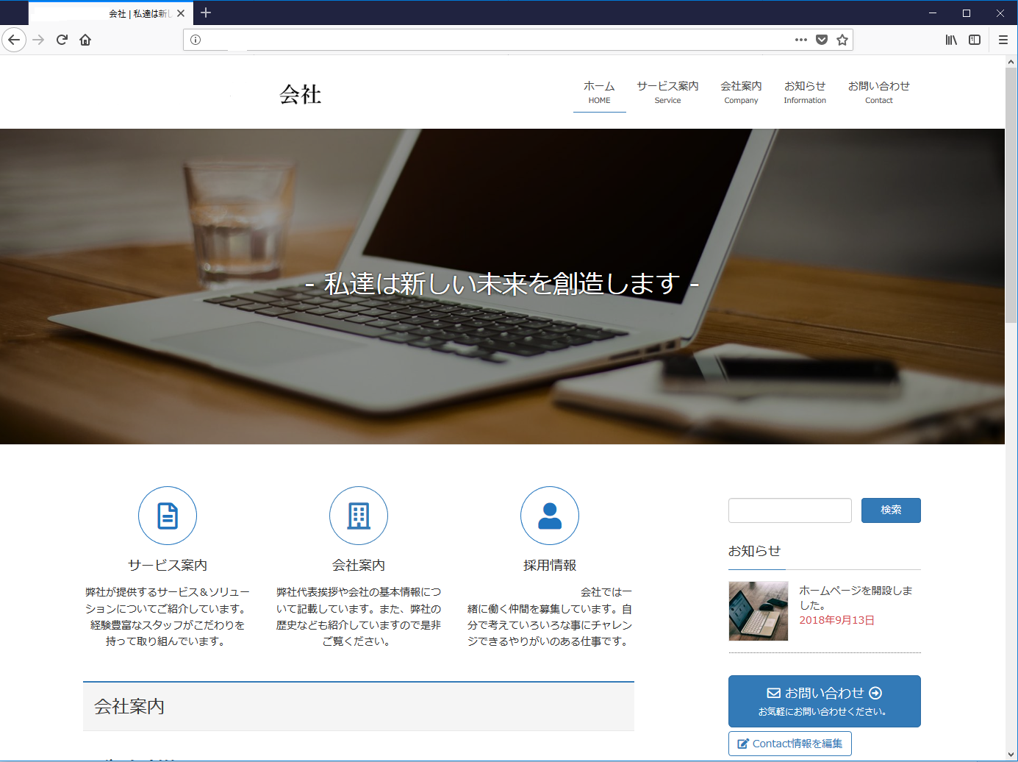Viewport: 1018px width, 762px height.
Task: Open the Firefox hamburger menu
Action: (1003, 40)
